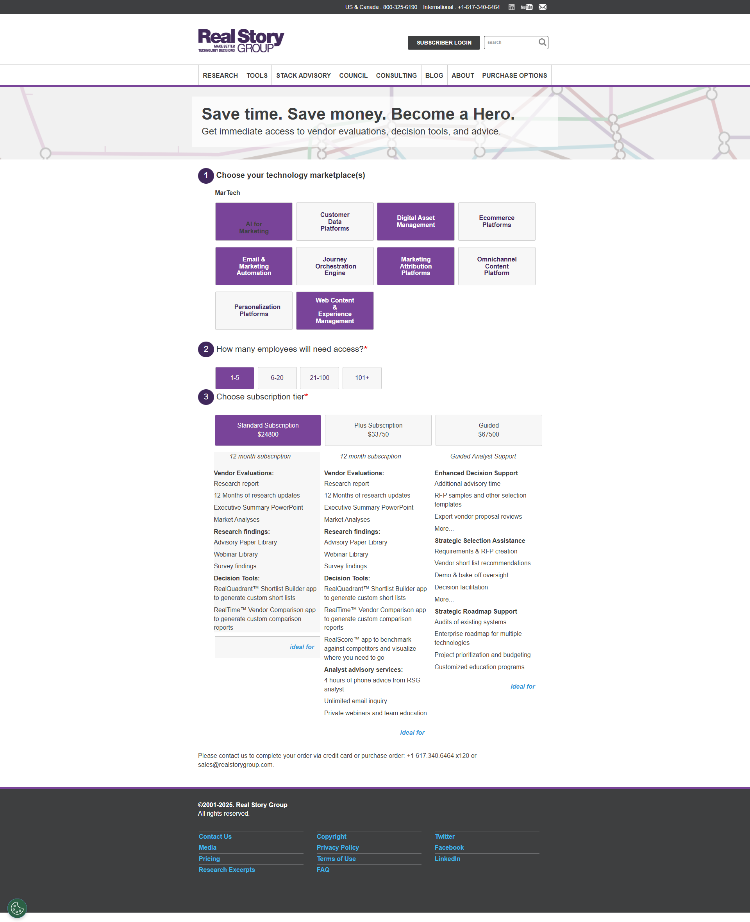Screen dimensions: 750x922
Task: Open the Research Excerpts footer link
Action: tap(227, 869)
